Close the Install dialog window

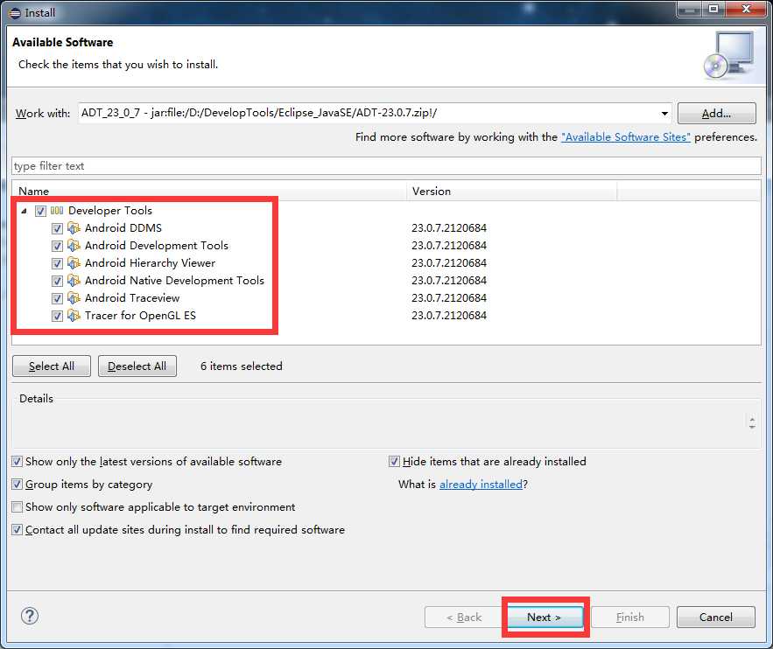[x=747, y=9]
